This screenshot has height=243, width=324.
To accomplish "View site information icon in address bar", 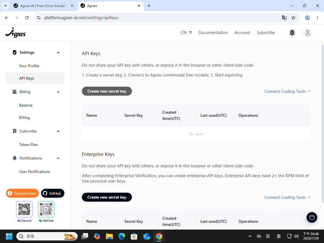I will 39,18.
